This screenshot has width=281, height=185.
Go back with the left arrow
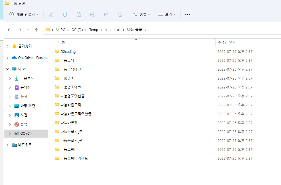(x=9, y=30)
